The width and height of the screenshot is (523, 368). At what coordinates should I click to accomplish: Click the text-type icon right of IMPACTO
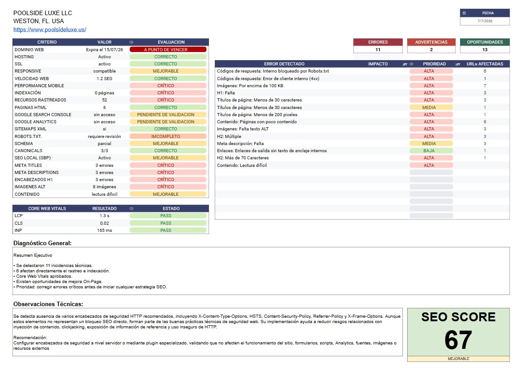[x=405, y=64]
